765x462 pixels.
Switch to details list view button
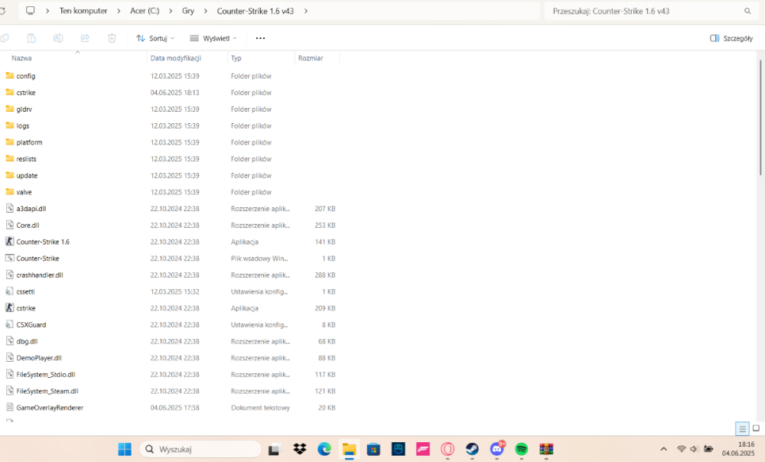[x=742, y=429]
